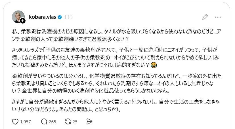Click the laughing-tears emoji in the post

(x=154, y=65)
